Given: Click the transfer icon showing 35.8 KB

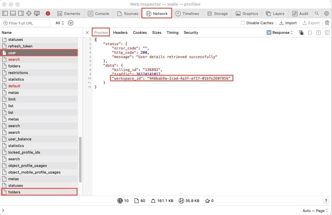Looking at the screenshot, I should 181,201.
